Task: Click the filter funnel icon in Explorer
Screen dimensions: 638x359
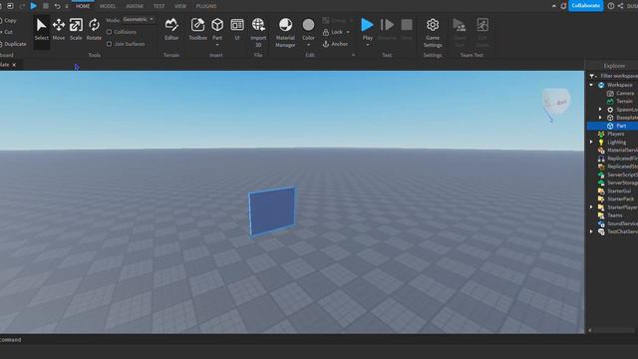Action: tap(592, 76)
